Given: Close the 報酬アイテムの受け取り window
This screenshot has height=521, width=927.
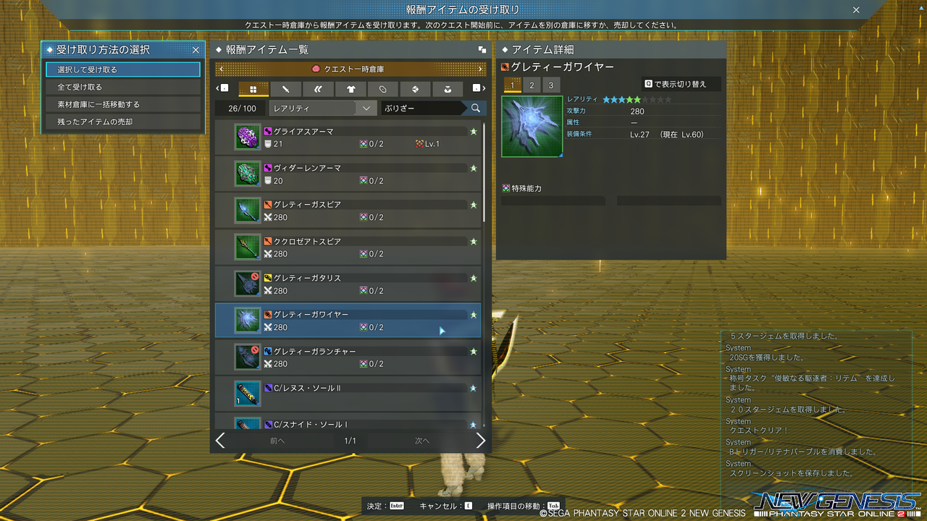Looking at the screenshot, I should (856, 10).
